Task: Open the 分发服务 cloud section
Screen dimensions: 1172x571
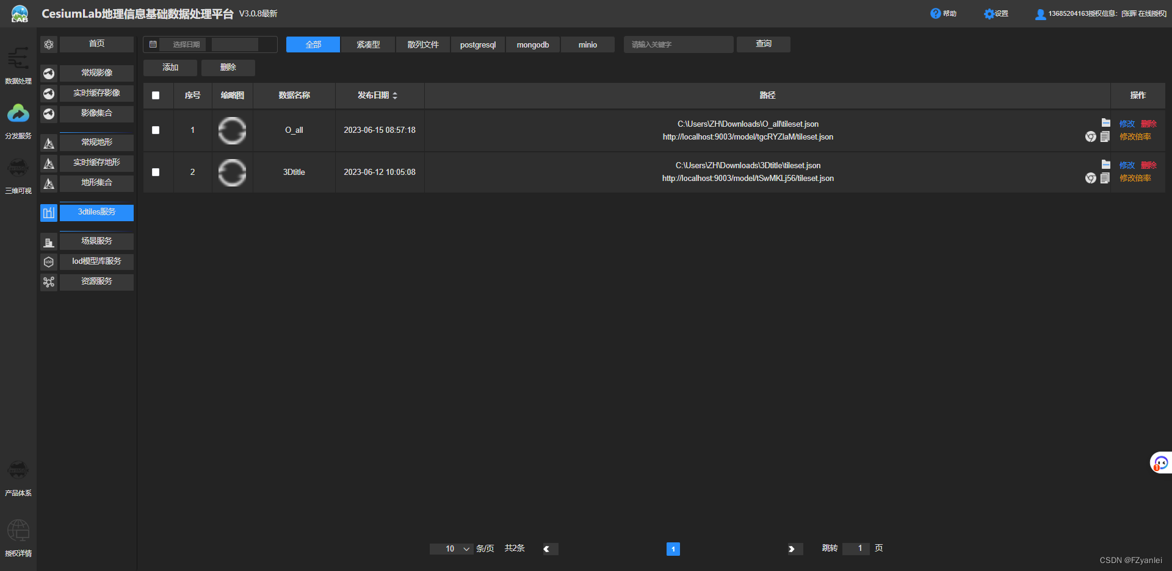Action: (x=18, y=121)
